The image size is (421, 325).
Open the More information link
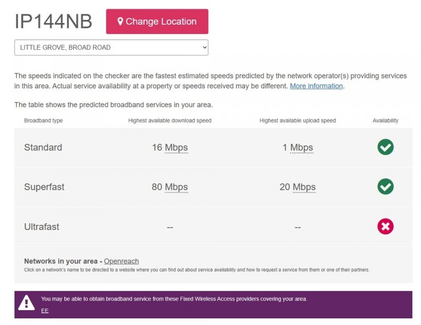point(316,86)
